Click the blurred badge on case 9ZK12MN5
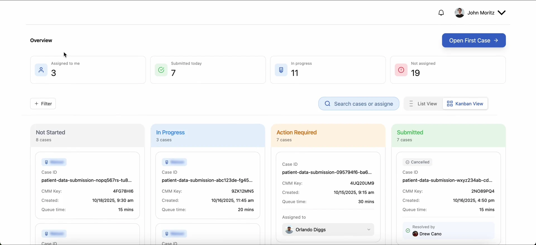Screen dimensions: 536x245 click(x=174, y=162)
